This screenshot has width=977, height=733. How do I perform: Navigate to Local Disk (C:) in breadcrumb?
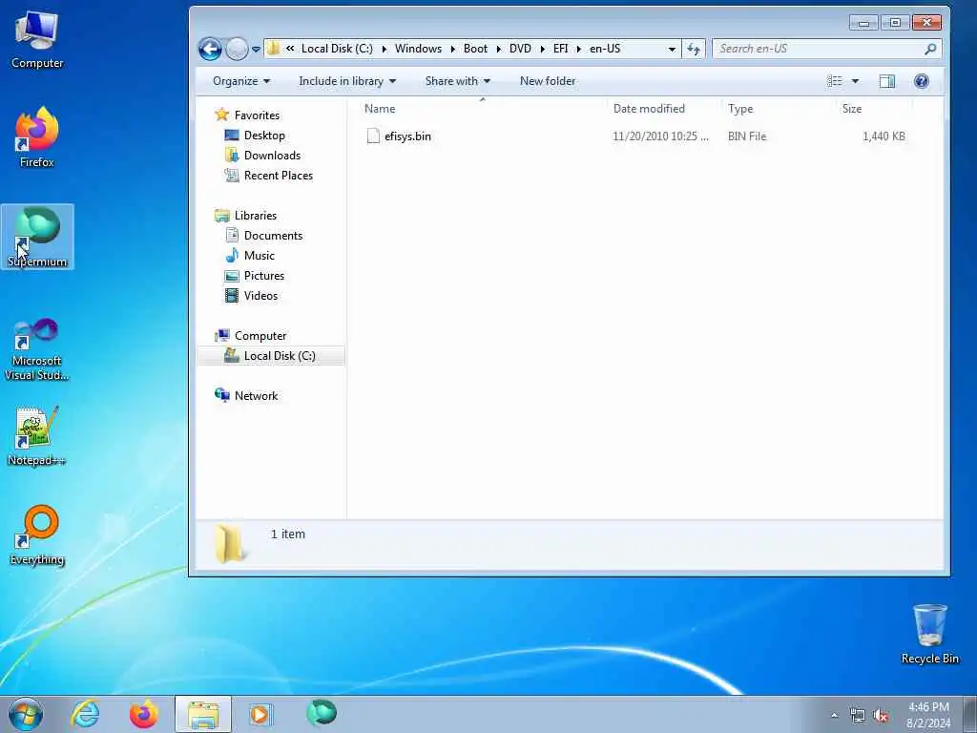(x=337, y=49)
